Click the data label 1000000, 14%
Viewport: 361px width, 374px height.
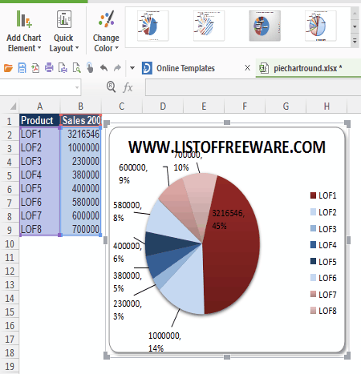click(x=164, y=342)
